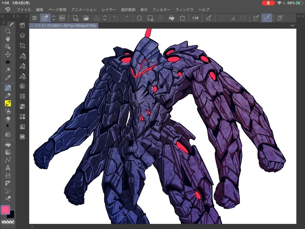
Task: Open the Color Wheel palette icon
Action: (22, 86)
